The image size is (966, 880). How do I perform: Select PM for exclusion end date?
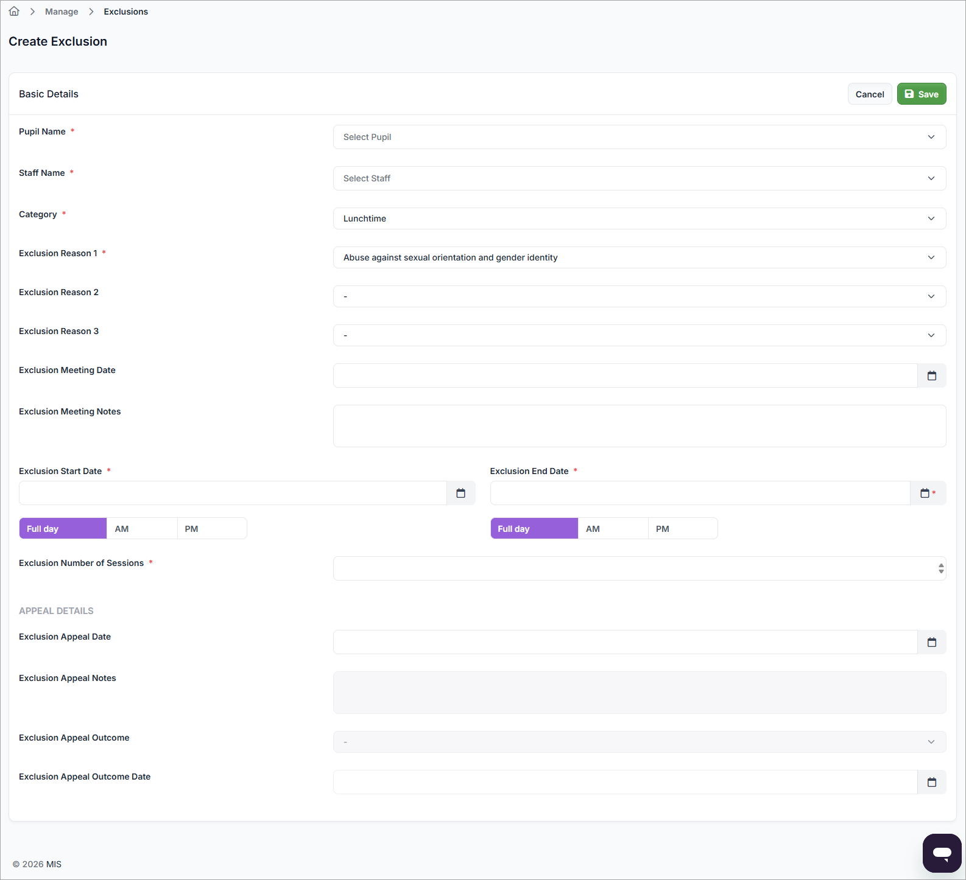(x=682, y=528)
